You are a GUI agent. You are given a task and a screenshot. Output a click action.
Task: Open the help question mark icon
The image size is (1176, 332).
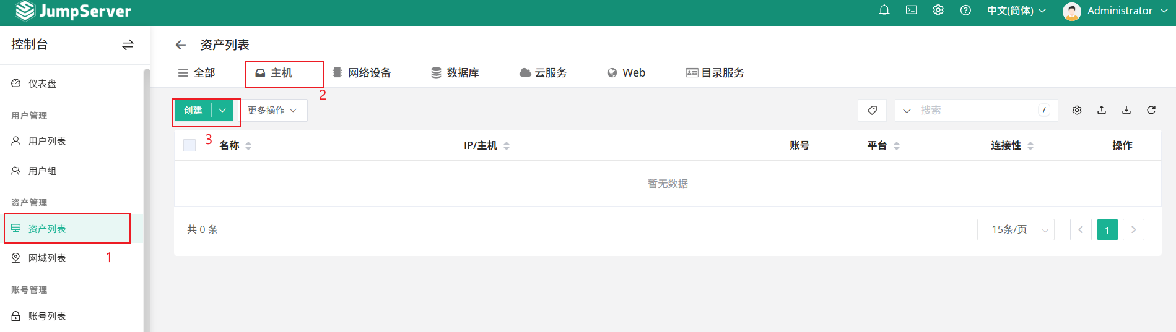pyautogui.click(x=965, y=10)
